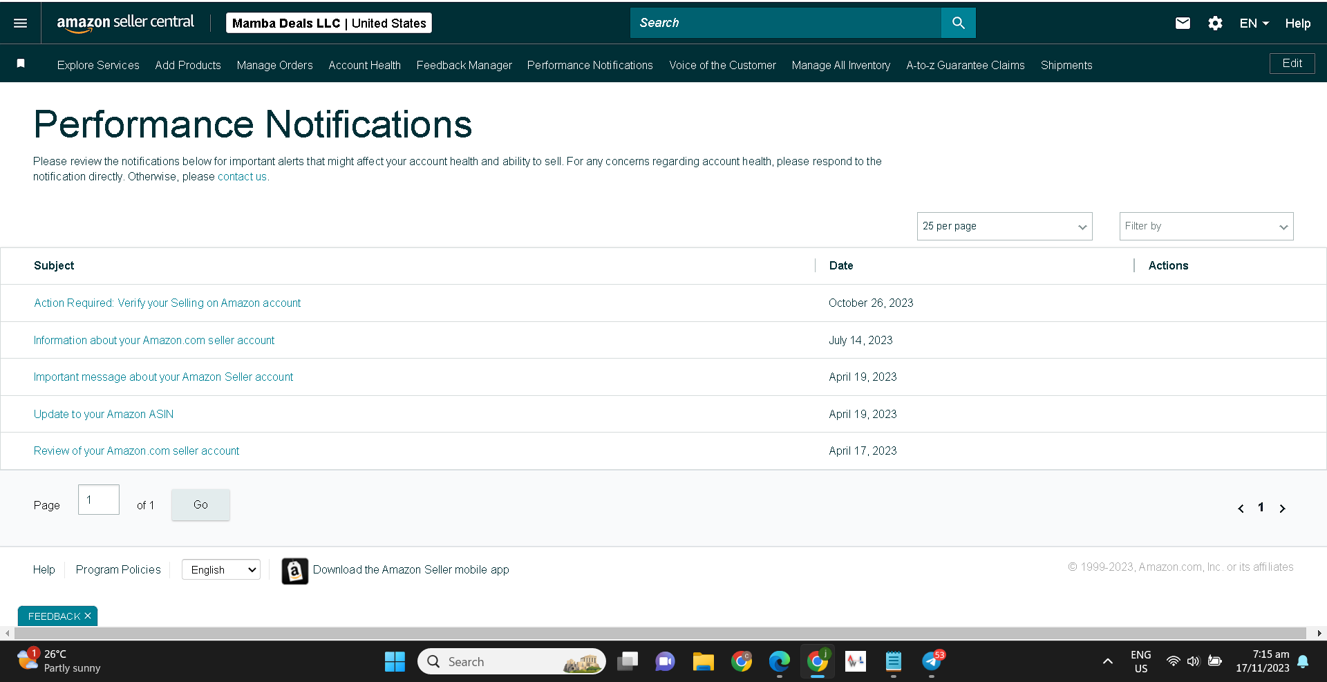Click the bookmark icon in favorites bar
This screenshot has width=1327, height=682.
[21, 64]
